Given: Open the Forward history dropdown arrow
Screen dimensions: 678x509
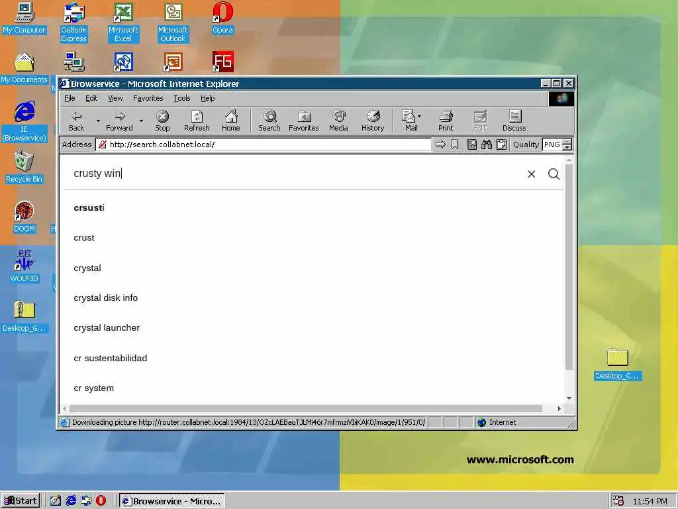Looking at the screenshot, I should click(x=141, y=121).
